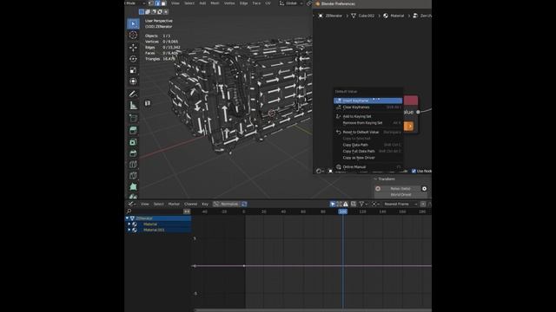Select the Poly Build tool
556x312 pixels.
click(x=133, y=186)
